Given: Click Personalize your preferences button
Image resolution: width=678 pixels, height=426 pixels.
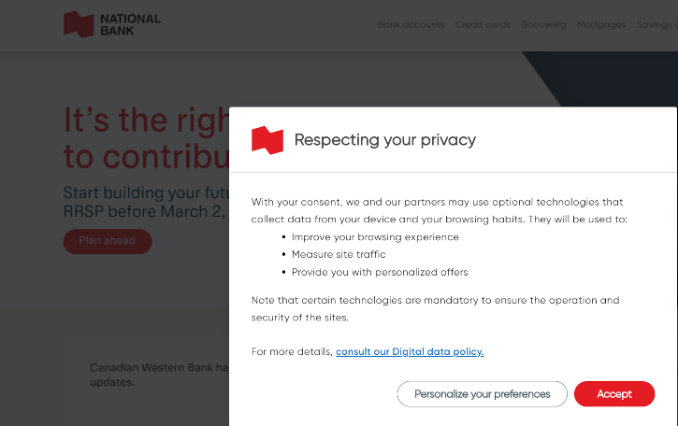Looking at the screenshot, I should pyautogui.click(x=482, y=394).
